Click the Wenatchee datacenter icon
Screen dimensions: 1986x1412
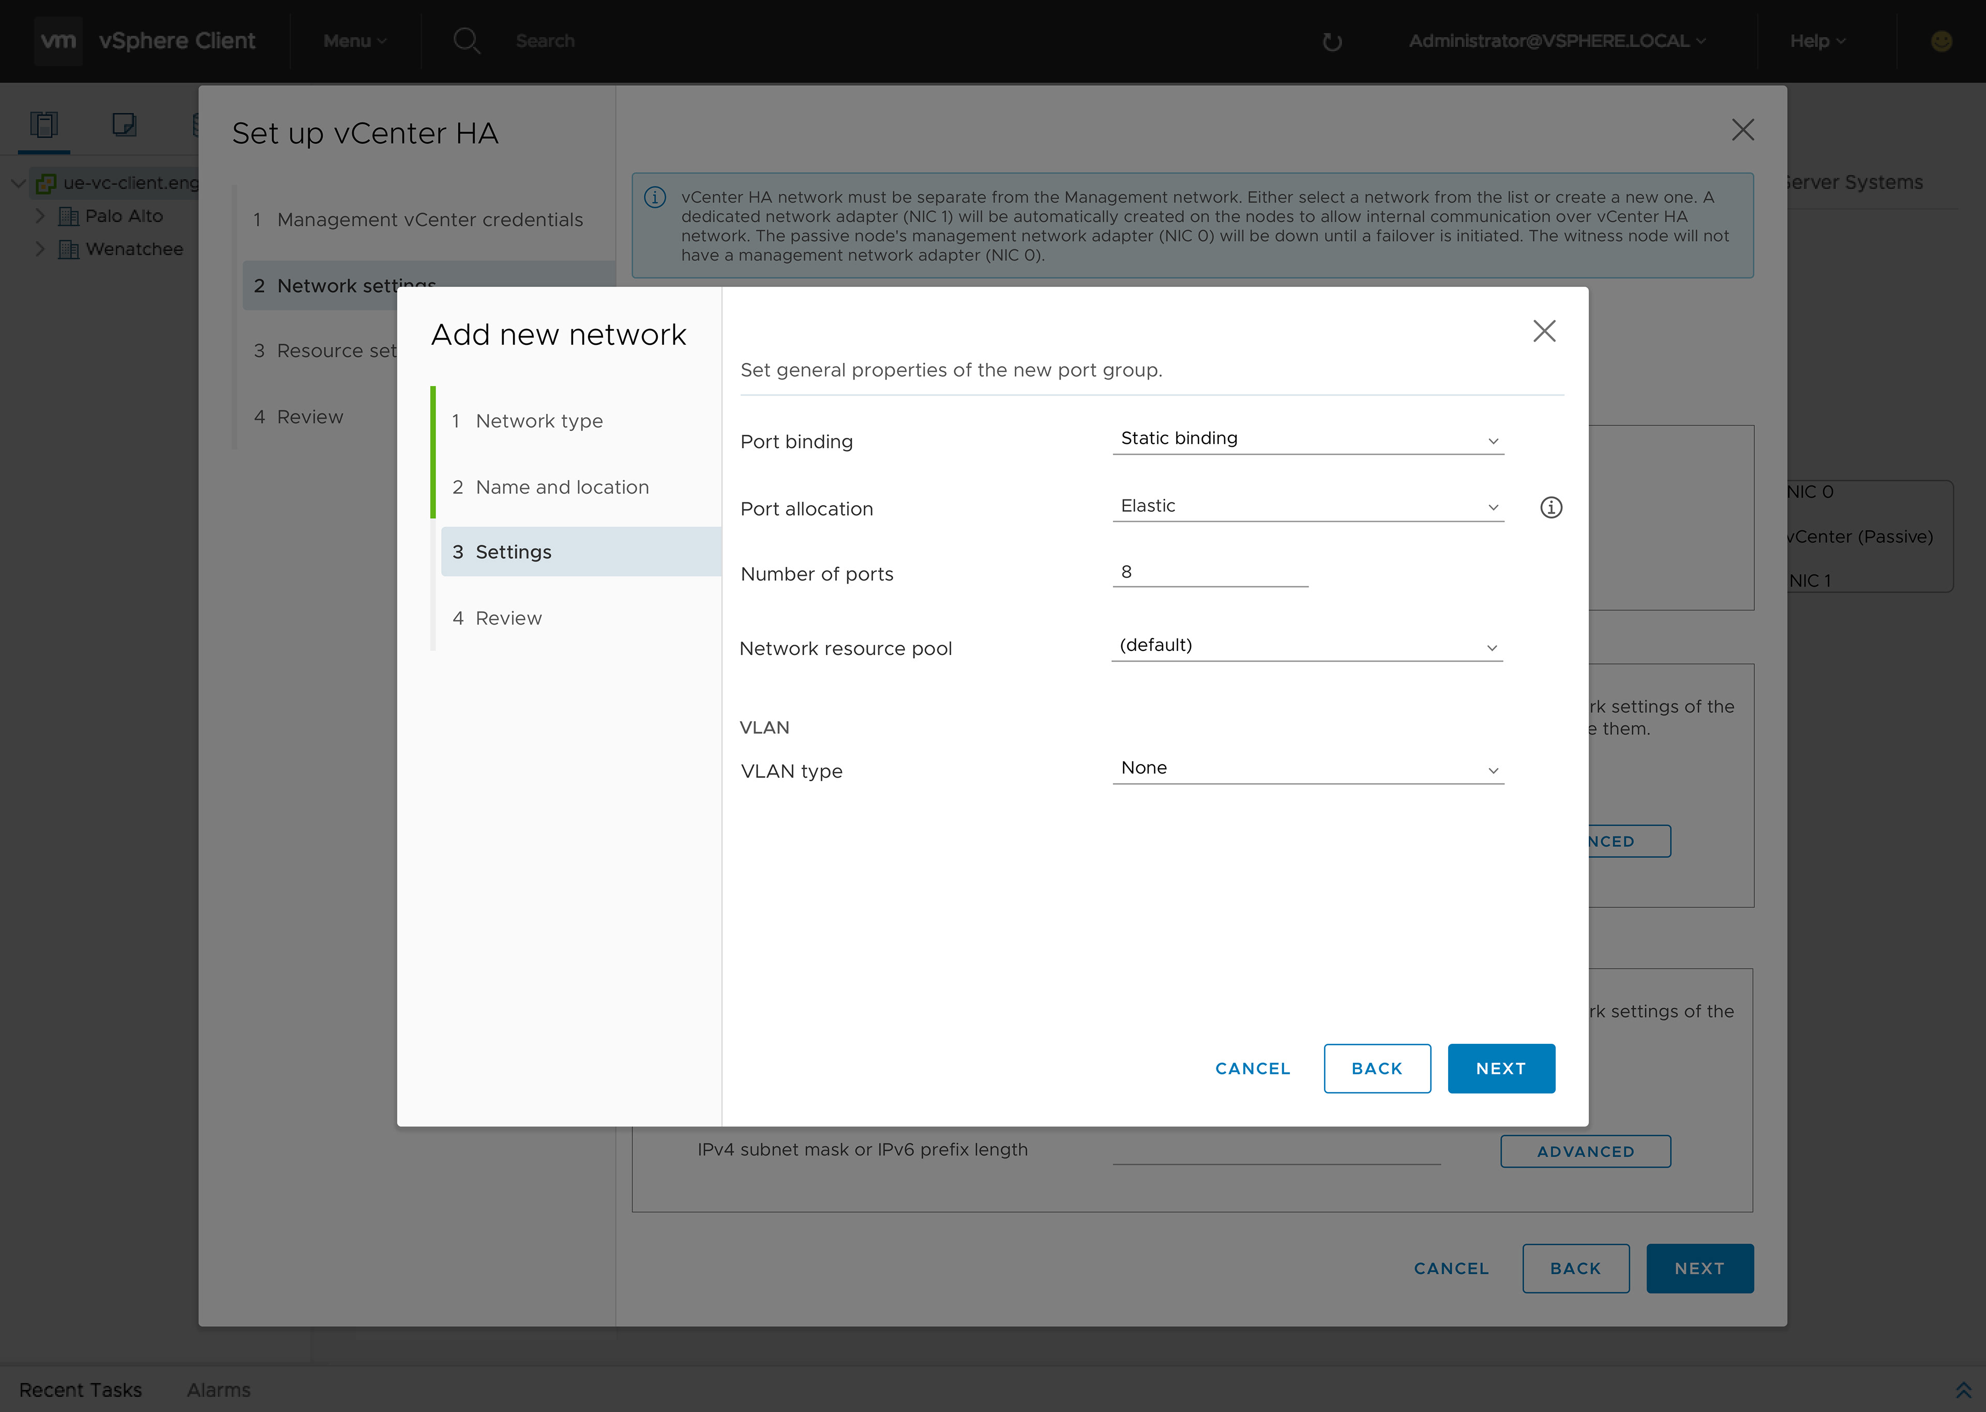point(68,250)
